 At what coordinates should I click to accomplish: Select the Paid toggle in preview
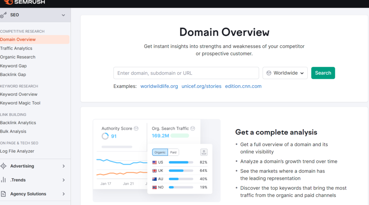(173, 152)
